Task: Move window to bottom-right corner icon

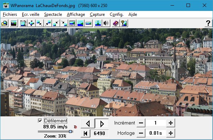Action: pyautogui.click(x=64, y=23)
